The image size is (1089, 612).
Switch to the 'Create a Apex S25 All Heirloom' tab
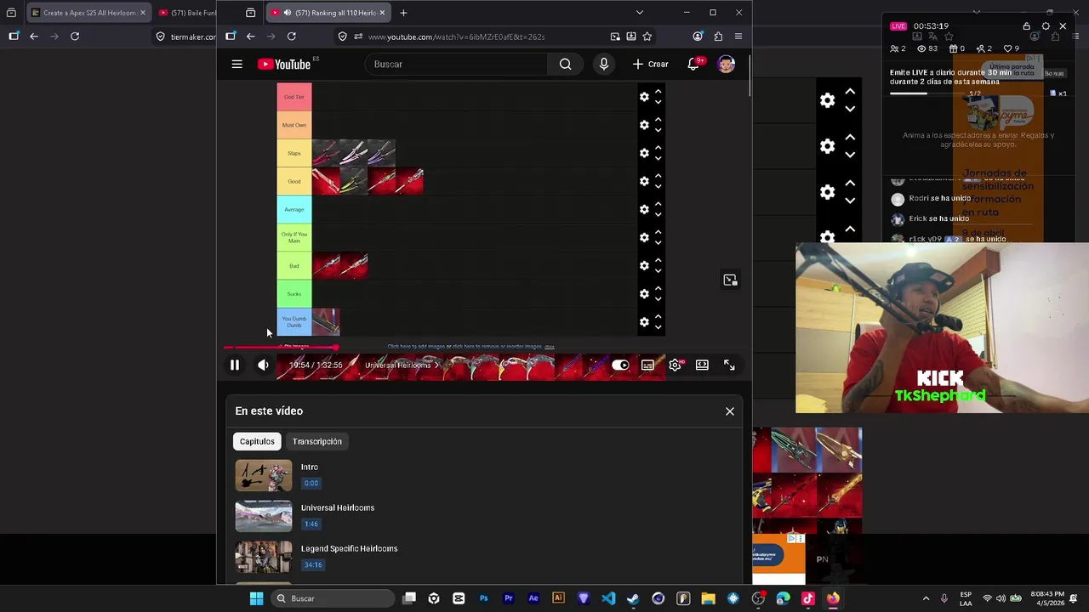point(88,13)
